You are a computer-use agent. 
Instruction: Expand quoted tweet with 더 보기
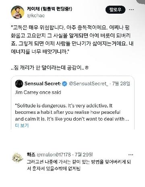(x=22, y=125)
